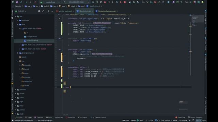Collapse the java folder
This screenshot has width=218, height=122.
[x=18, y=24]
